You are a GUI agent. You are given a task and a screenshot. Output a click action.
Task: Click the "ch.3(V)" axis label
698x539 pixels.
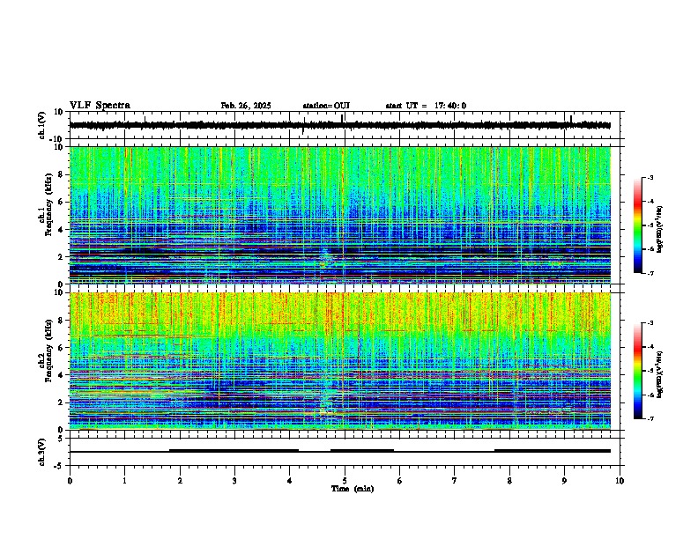pos(42,452)
